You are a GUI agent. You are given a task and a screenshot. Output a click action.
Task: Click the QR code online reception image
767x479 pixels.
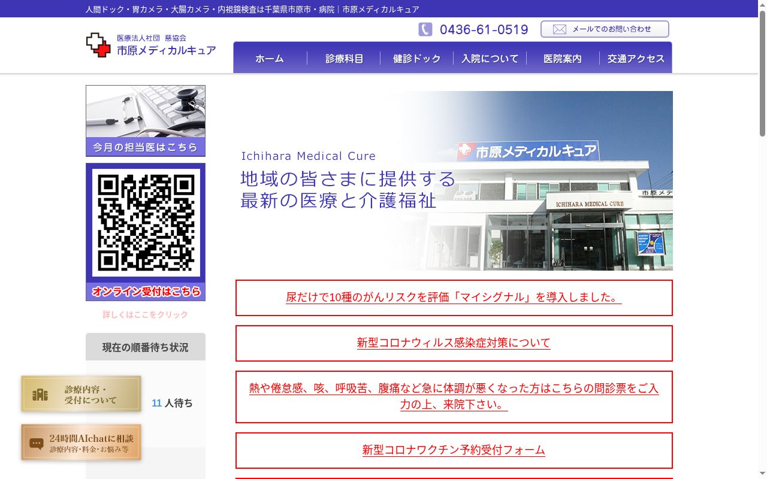146,223
